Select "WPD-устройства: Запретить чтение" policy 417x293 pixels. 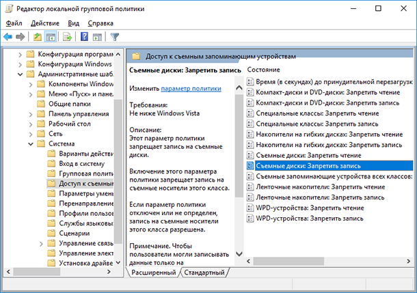[310, 208]
